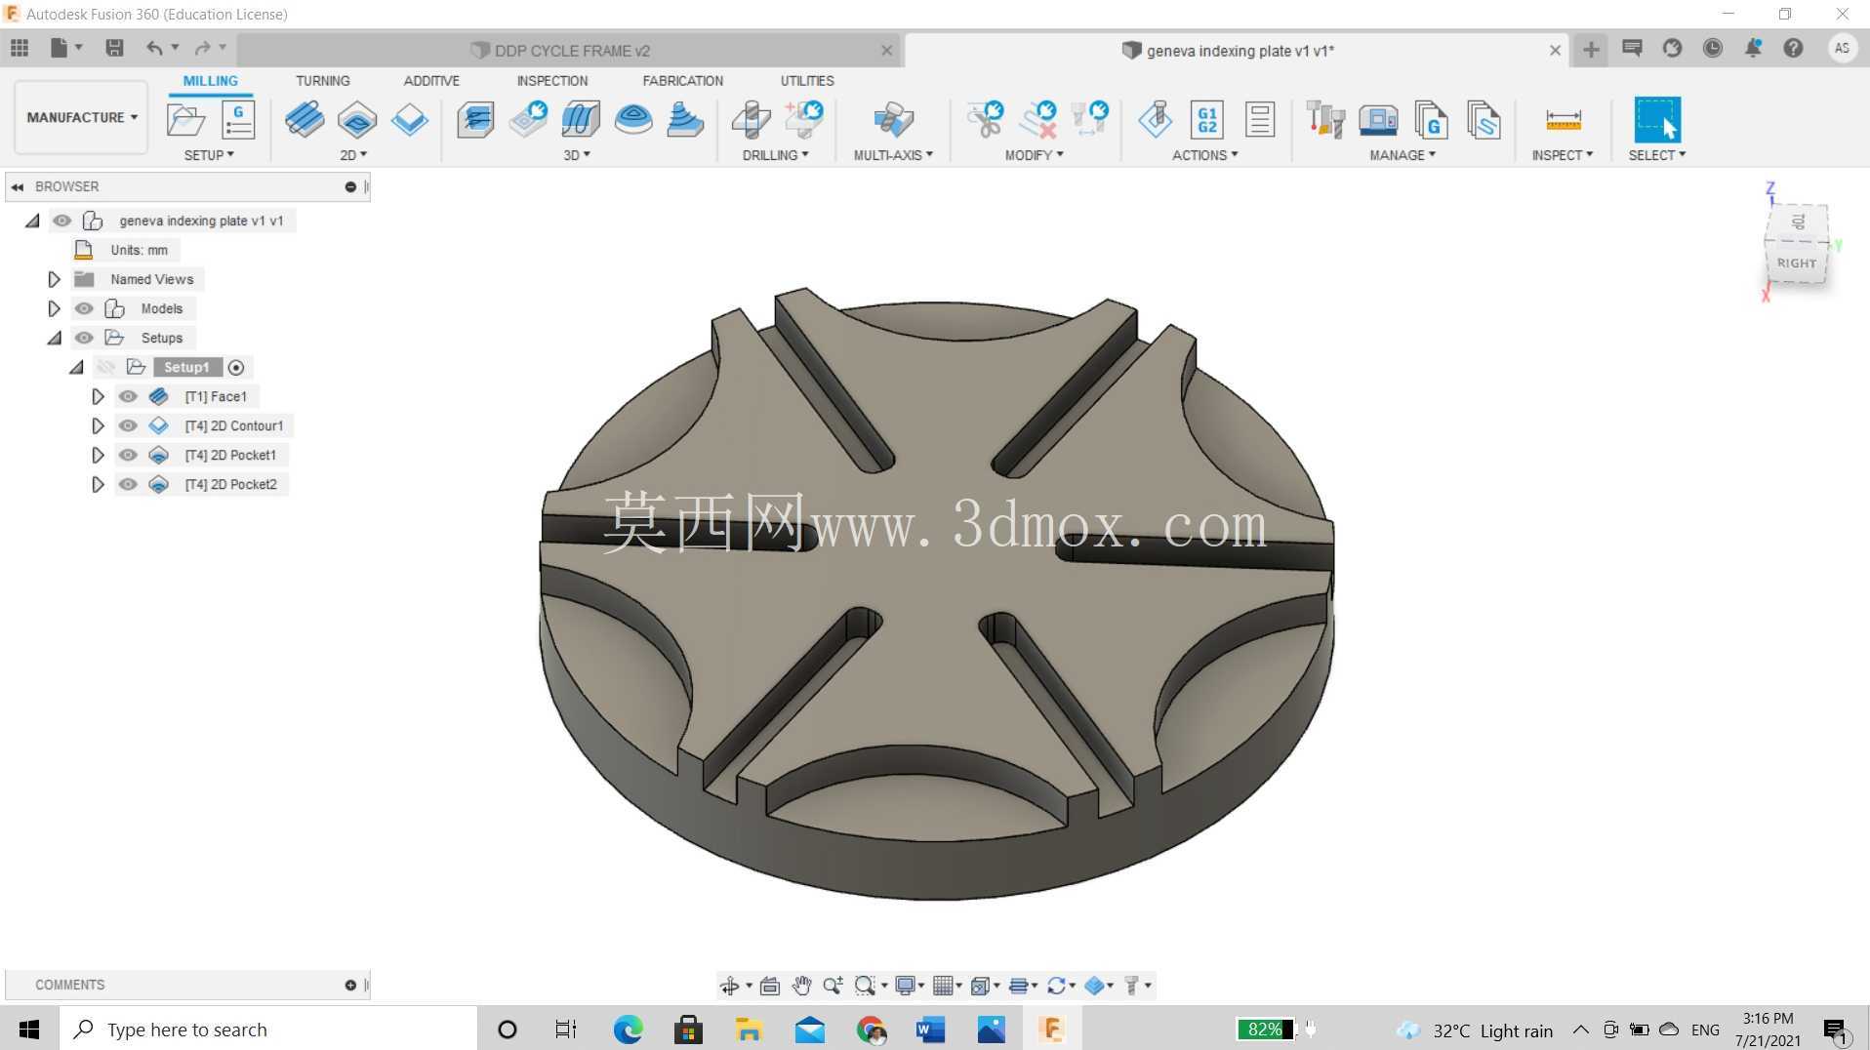Click the Windows search box
Image resolution: width=1870 pixels, height=1050 pixels.
click(x=268, y=1030)
